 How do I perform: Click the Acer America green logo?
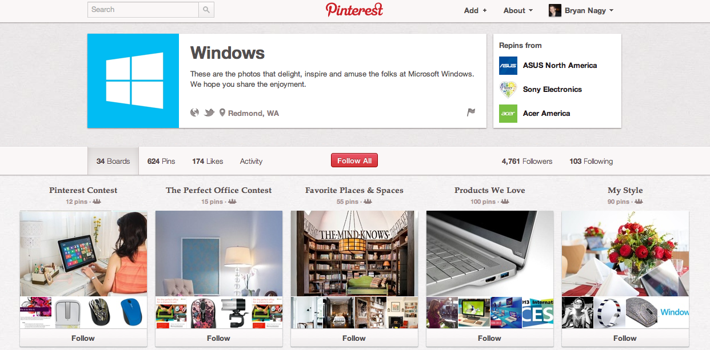point(508,114)
